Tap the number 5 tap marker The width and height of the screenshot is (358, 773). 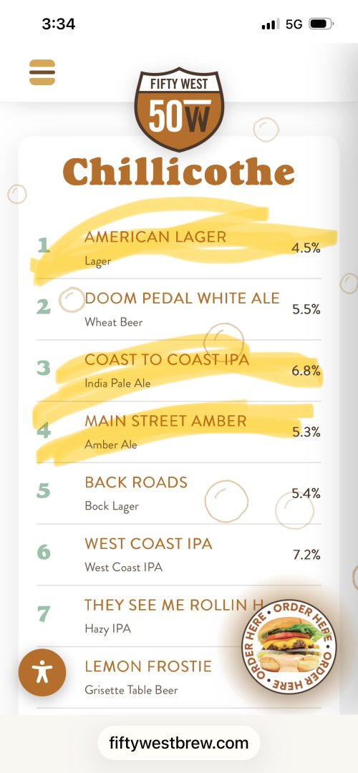click(44, 490)
